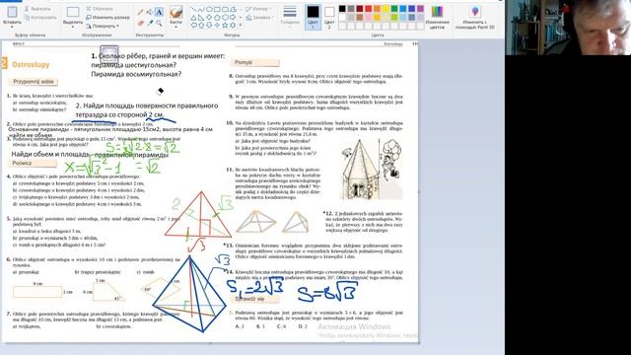Expand the Shapes gallery list

241,25
